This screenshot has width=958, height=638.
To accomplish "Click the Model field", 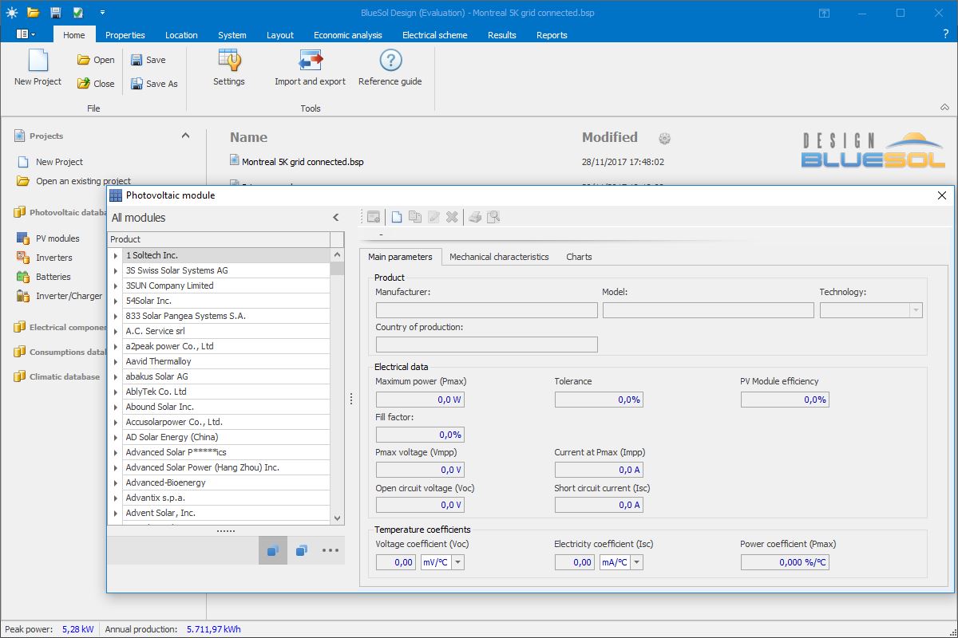I will tap(709, 310).
